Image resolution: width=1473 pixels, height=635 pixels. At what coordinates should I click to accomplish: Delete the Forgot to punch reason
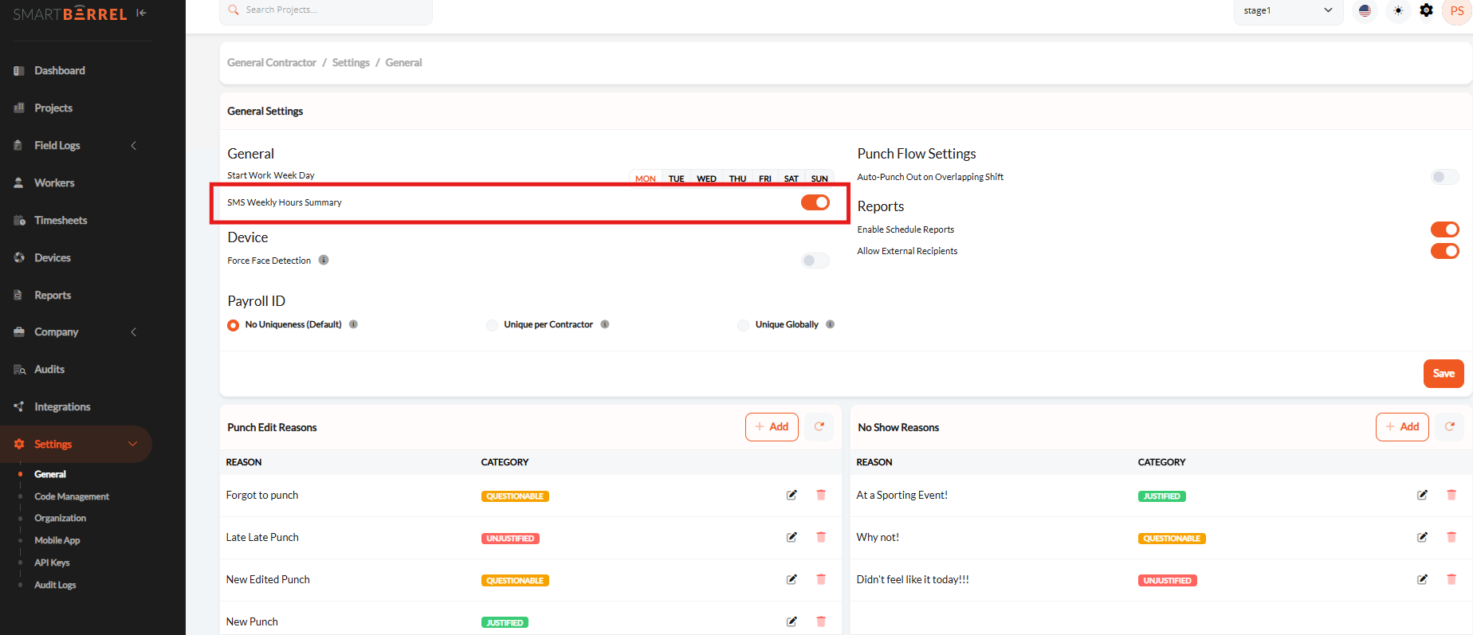tap(821, 495)
